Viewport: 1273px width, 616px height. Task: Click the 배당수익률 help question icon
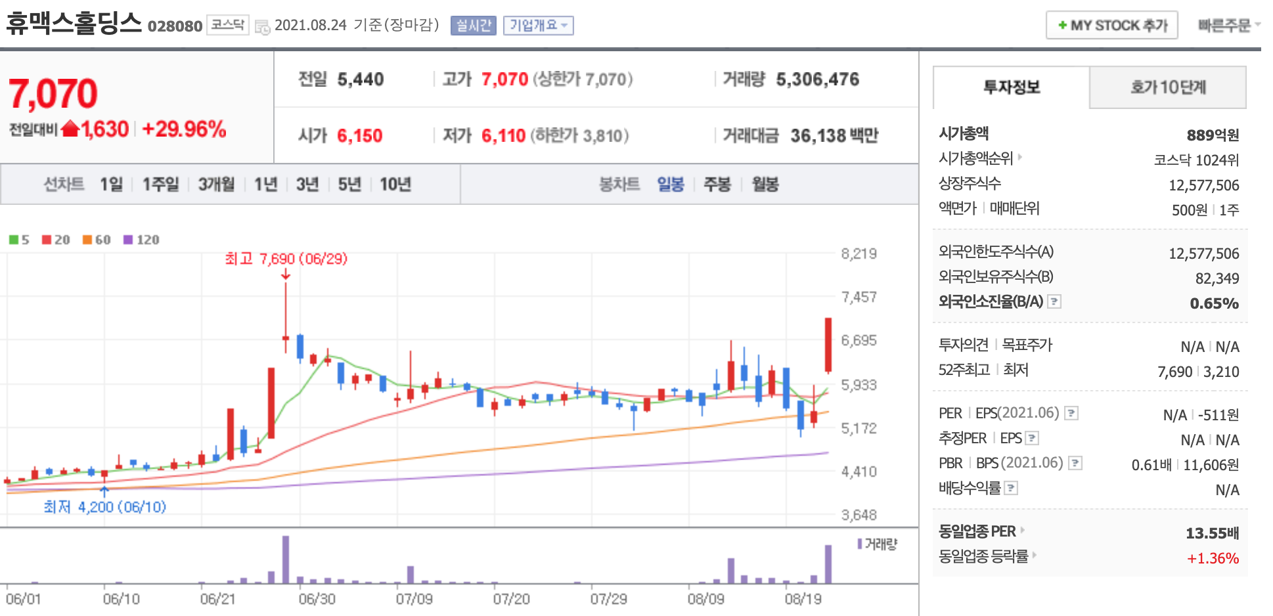pos(1012,488)
